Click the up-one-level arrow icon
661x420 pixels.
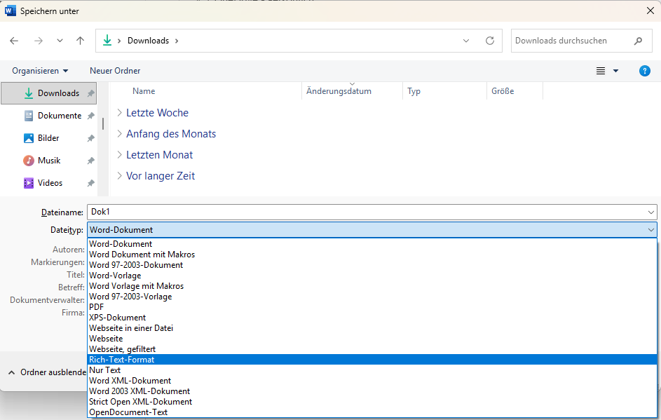pos(80,41)
